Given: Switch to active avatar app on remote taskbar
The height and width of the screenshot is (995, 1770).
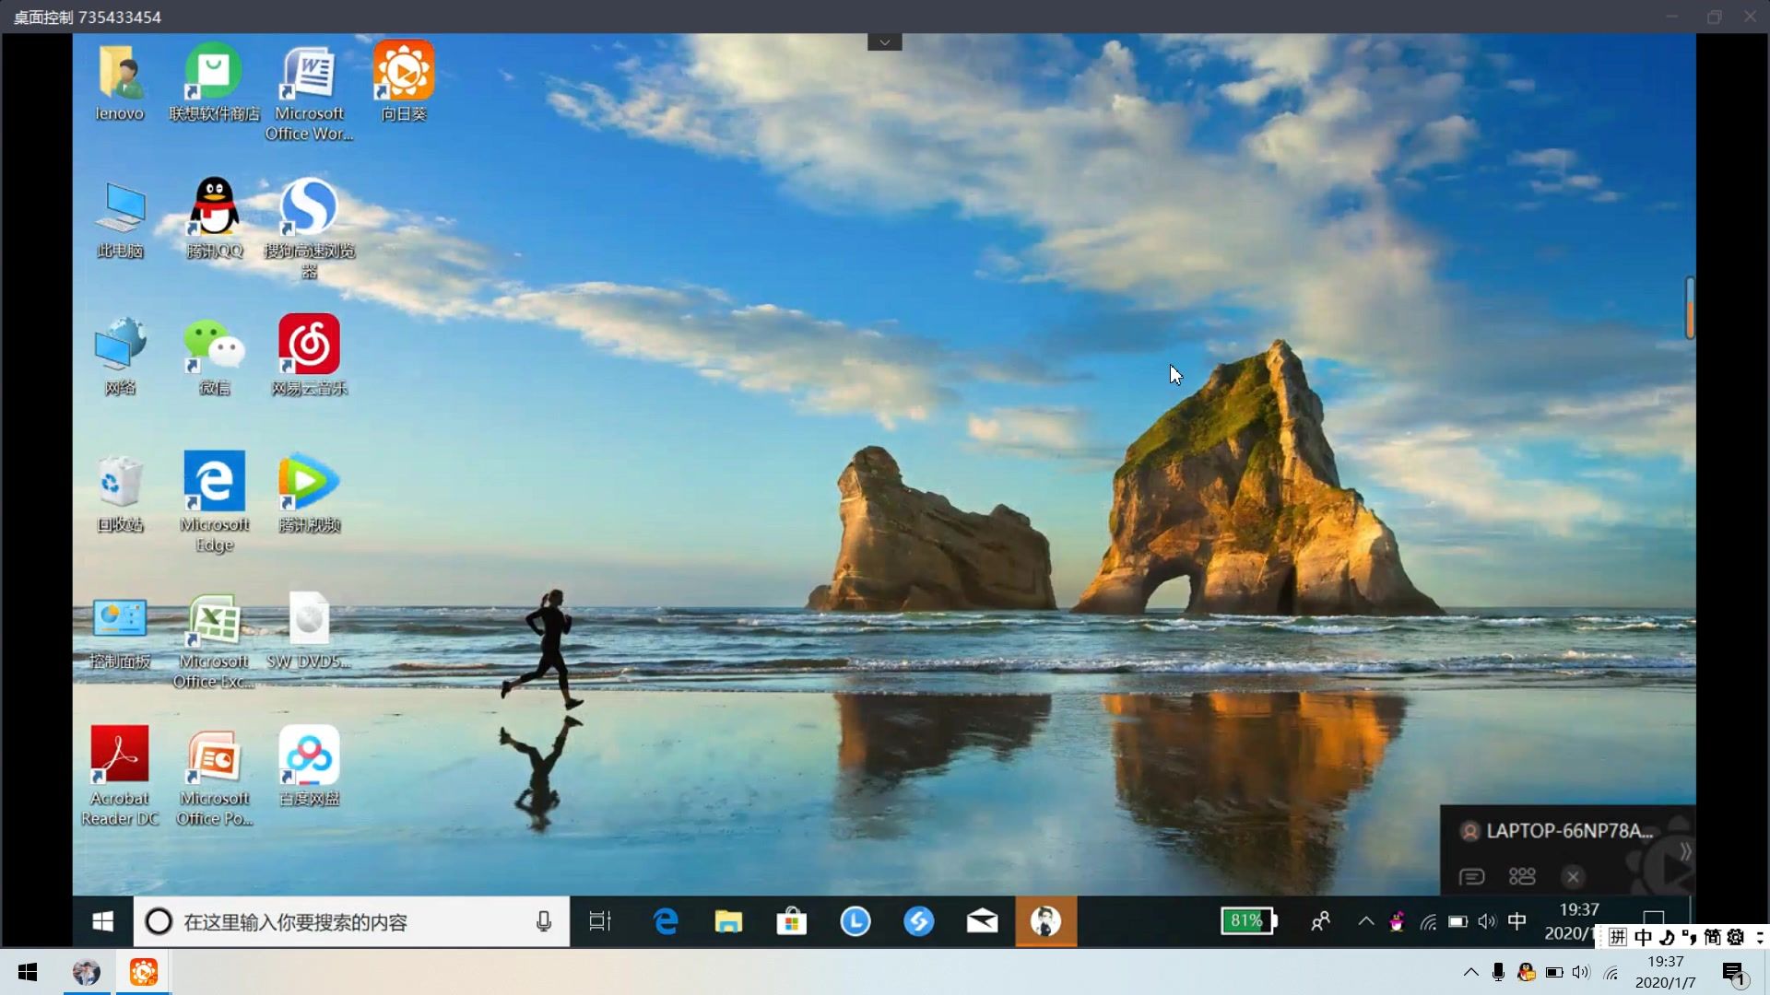Looking at the screenshot, I should 1046,921.
